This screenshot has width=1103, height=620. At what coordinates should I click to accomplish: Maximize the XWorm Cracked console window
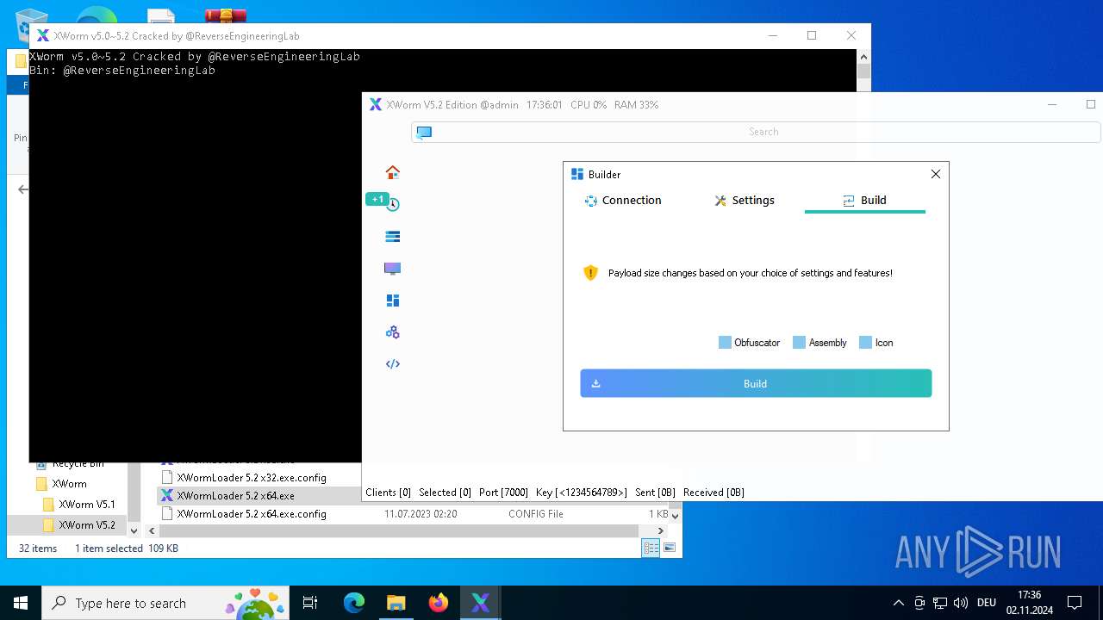point(812,35)
